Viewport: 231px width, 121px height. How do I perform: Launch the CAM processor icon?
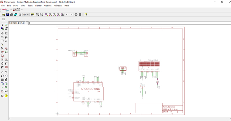15,14
